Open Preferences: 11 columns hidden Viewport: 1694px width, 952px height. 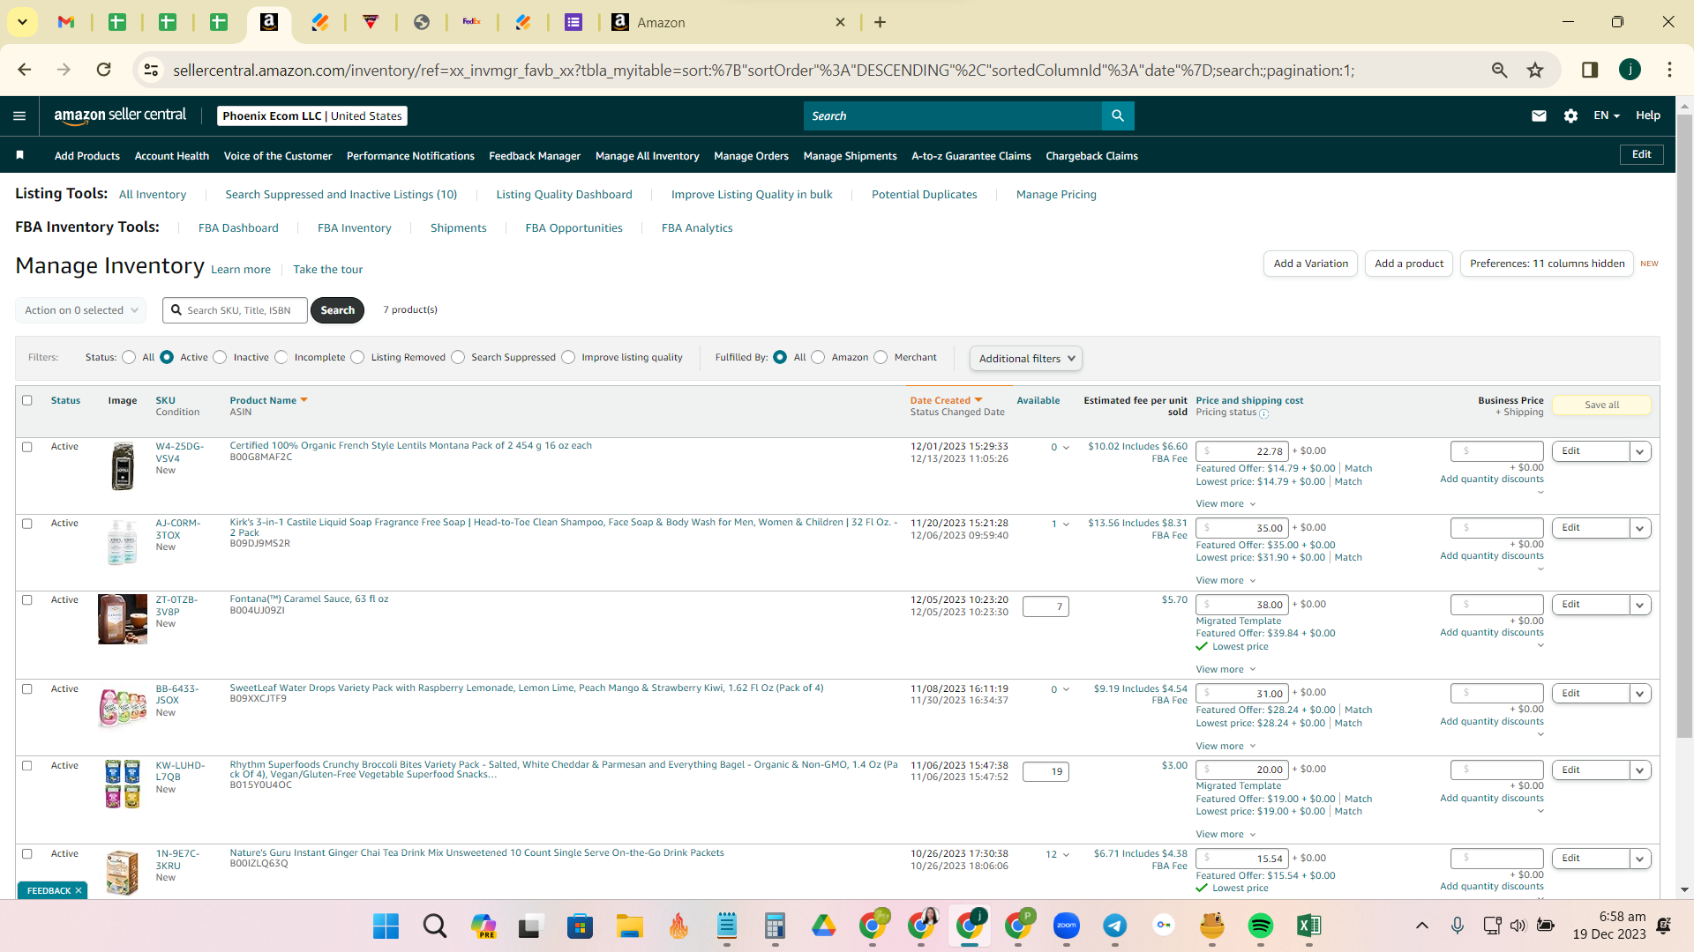click(1547, 264)
